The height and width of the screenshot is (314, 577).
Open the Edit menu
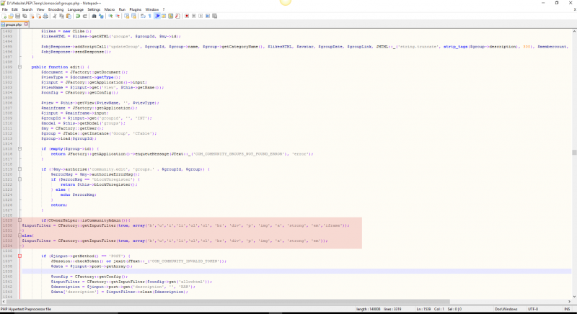point(14,9)
